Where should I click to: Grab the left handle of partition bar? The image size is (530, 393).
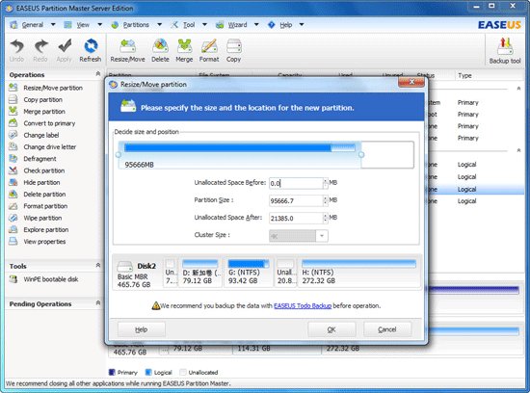pyautogui.click(x=119, y=155)
